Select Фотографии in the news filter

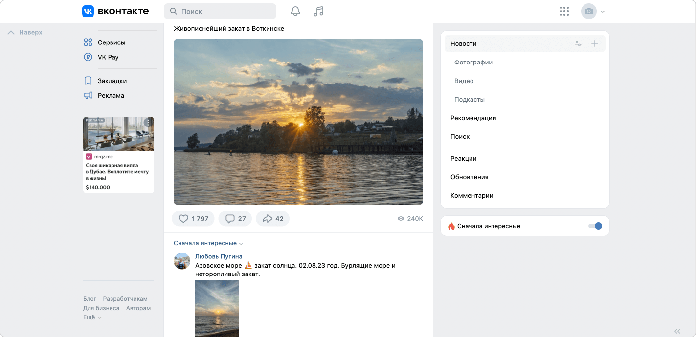(x=473, y=63)
